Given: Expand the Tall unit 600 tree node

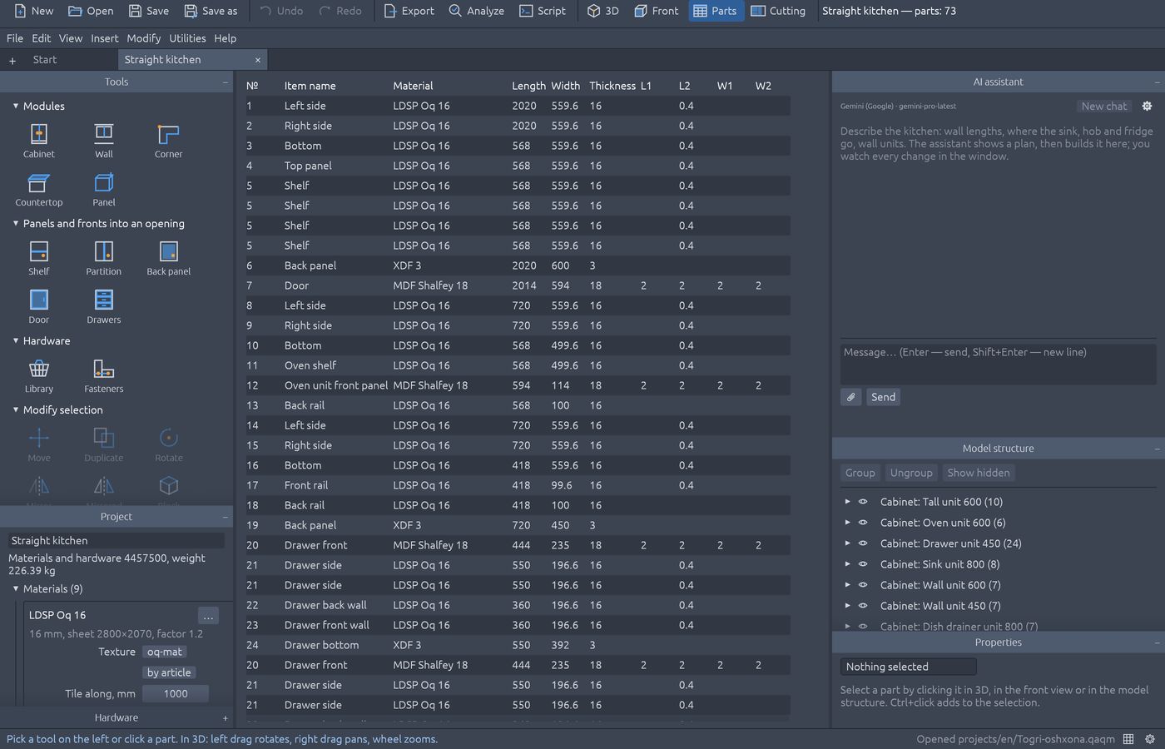Looking at the screenshot, I should 847,502.
